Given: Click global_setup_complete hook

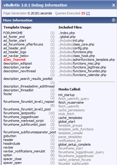Looking at the screenshot, I should (74, 144).
